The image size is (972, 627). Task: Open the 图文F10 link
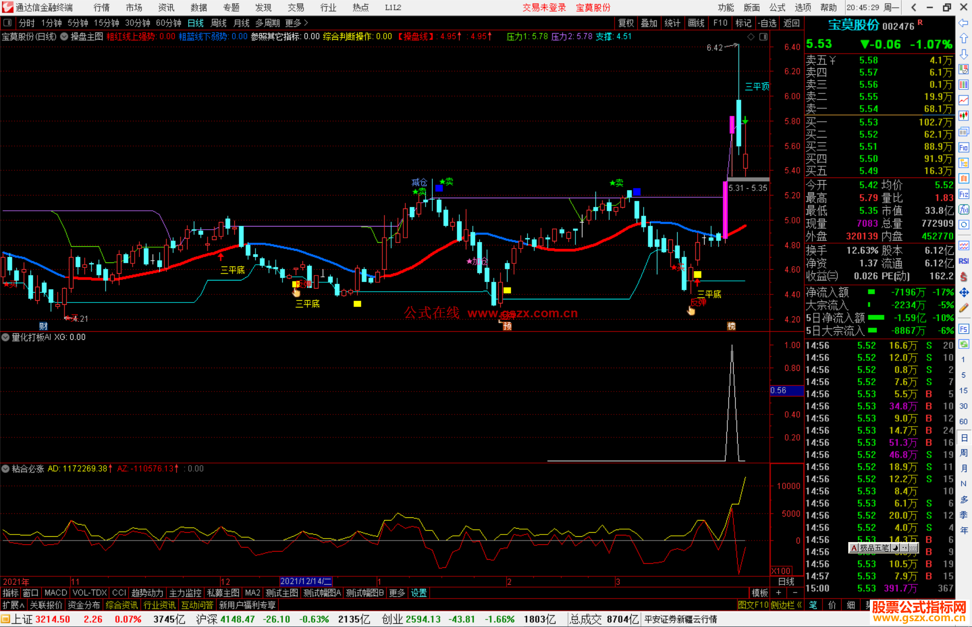pyautogui.click(x=753, y=605)
